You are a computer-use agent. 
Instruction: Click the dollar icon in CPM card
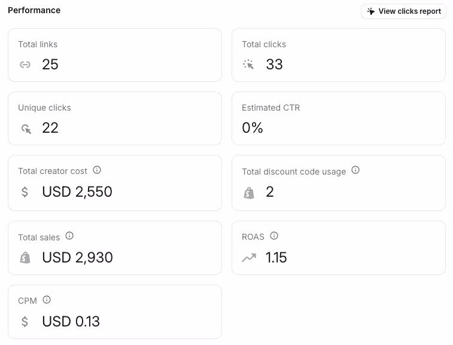[25, 322]
